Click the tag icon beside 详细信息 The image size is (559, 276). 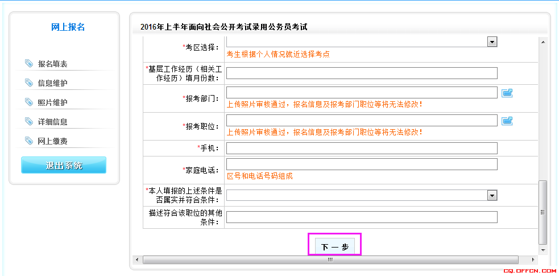pos(29,121)
